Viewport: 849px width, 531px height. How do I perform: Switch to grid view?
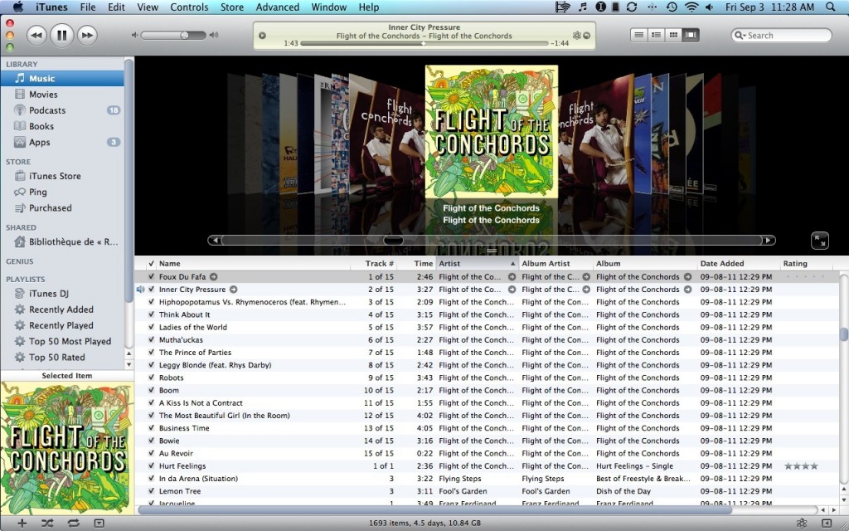(673, 35)
